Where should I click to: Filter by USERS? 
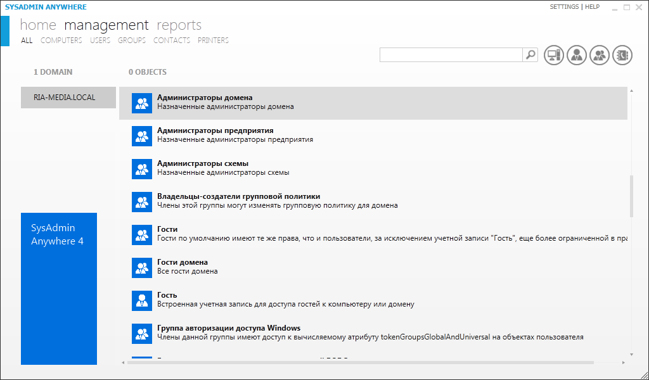pyautogui.click(x=100, y=40)
